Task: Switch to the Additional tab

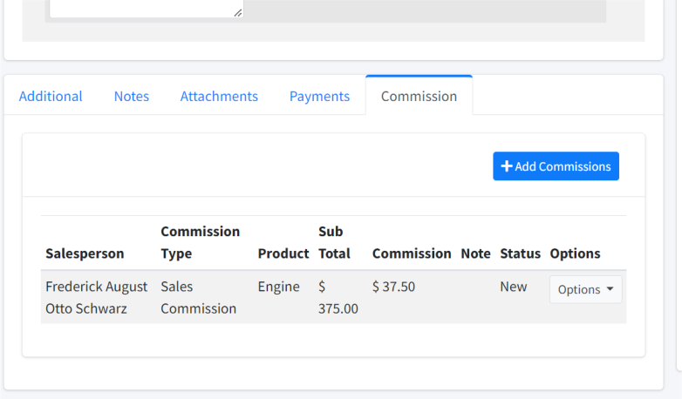Action: (x=51, y=96)
